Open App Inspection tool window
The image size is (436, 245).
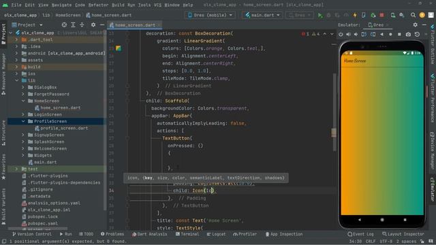point(284,234)
